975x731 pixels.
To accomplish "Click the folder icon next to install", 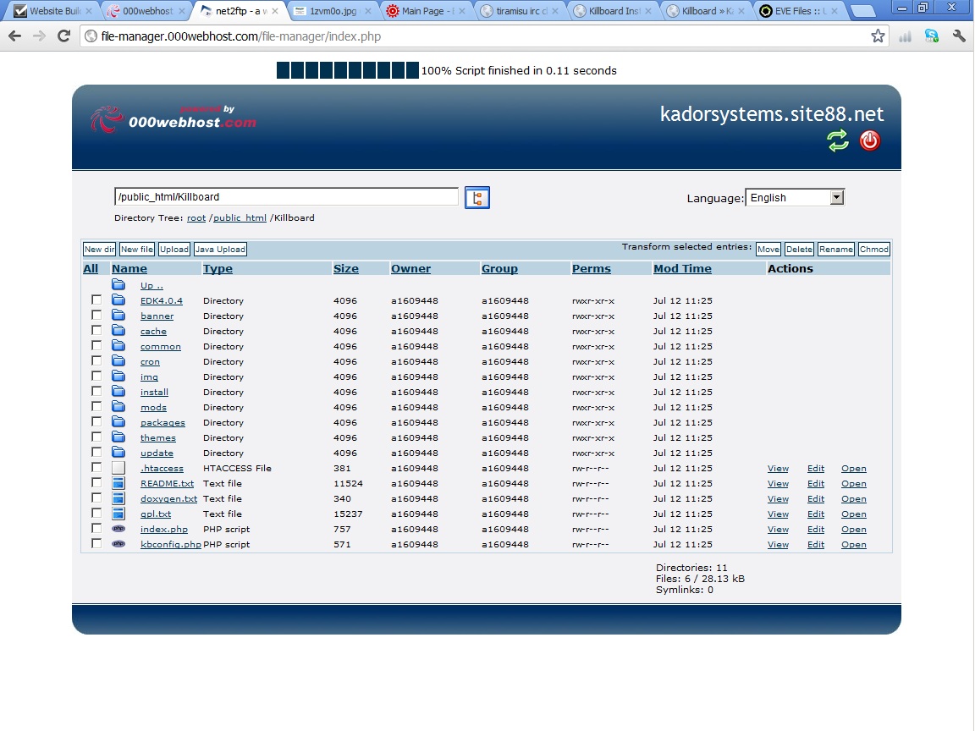I will (118, 392).
